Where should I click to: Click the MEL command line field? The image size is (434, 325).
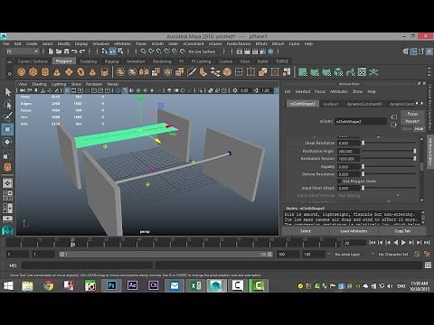pos(88,265)
